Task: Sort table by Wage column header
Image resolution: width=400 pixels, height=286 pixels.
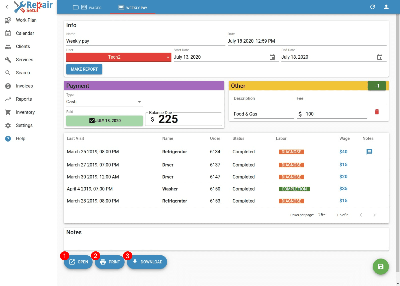Action: (x=345, y=138)
